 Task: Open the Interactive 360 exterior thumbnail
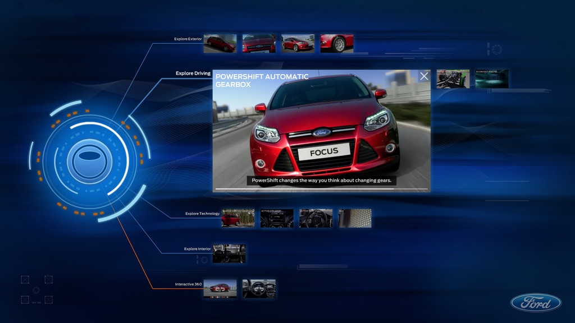220,289
